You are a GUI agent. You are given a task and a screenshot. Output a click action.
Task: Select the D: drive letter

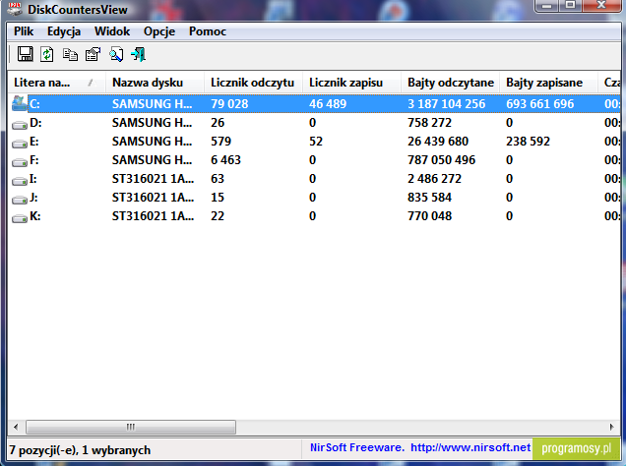[35, 123]
